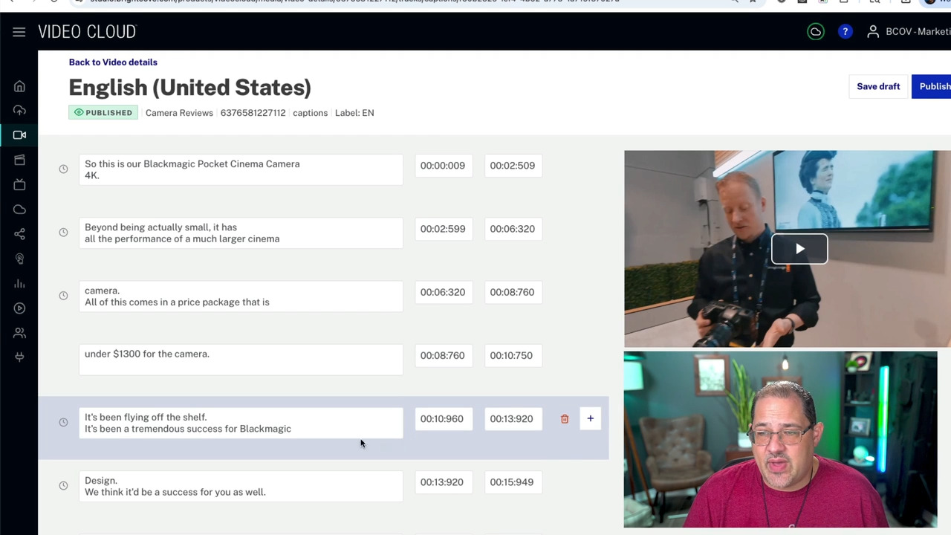951x535 pixels.
Task: Open the clapperboard module in the sidebar
Action: pyautogui.click(x=19, y=160)
